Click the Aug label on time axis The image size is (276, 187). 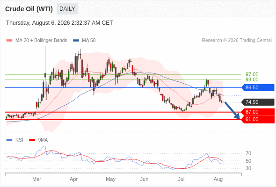[218, 179]
